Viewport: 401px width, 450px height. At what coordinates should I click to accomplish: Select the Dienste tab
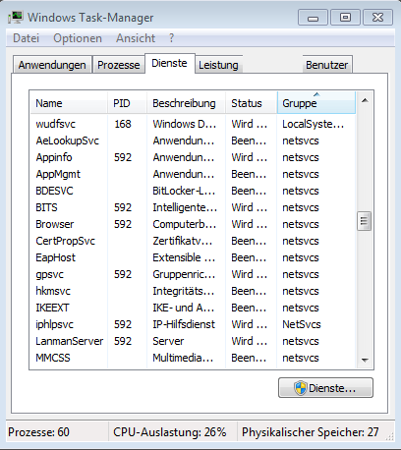point(169,63)
